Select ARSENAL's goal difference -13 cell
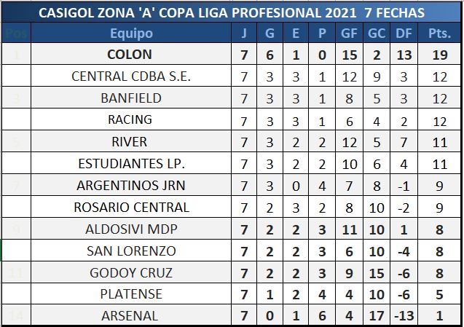Viewport: 464px width, 327px height. (x=402, y=316)
